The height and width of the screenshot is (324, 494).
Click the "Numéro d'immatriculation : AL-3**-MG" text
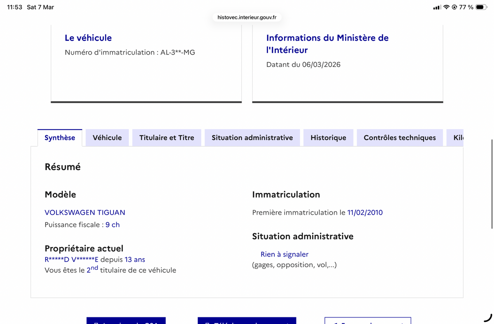coord(130,52)
